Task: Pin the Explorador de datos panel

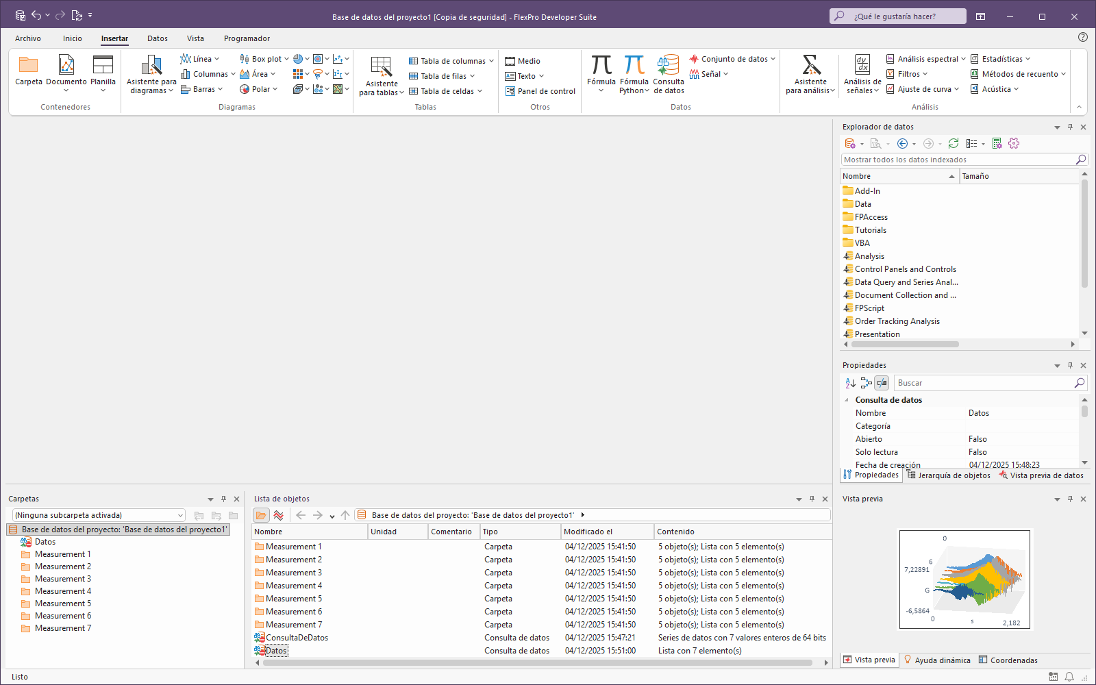Action: [x=1070, y=127]
